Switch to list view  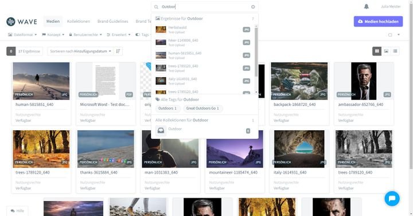(395, 51)
